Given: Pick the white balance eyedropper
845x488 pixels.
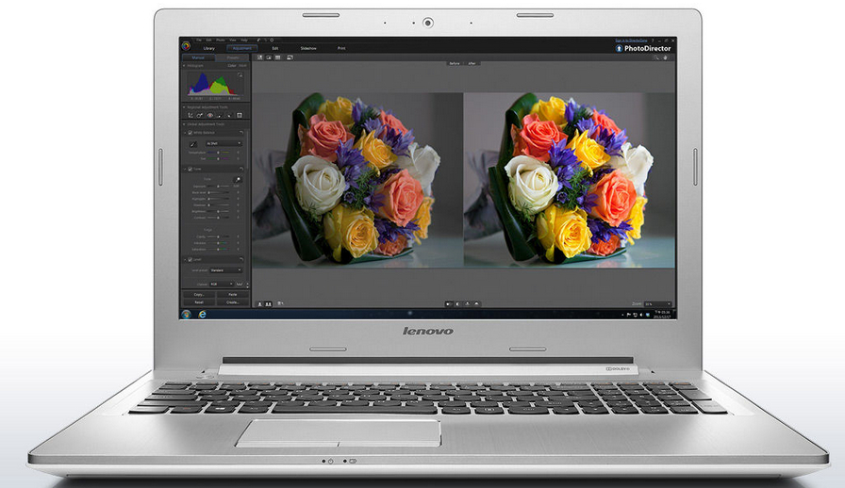Looking at the screenshot, I should pos(191,143).
